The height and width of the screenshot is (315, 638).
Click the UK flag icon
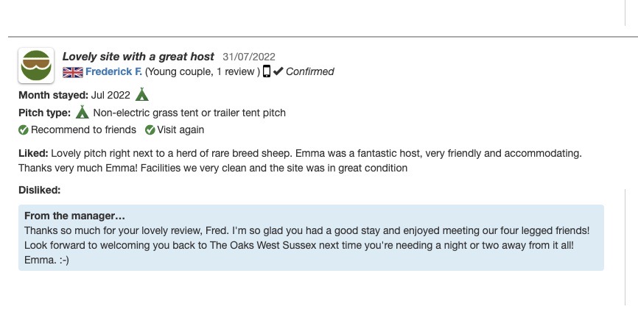click(72, 72)
